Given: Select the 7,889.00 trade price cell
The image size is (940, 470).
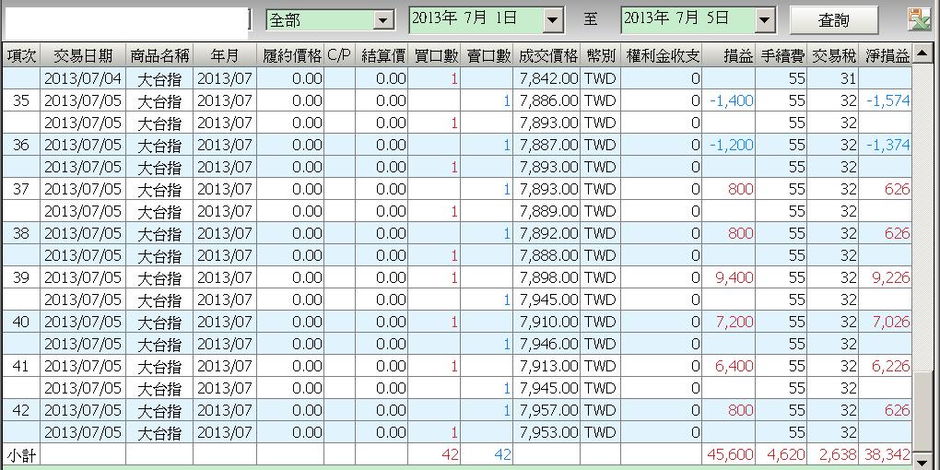Looking at the screenshot, I should (x=546, y=212).
